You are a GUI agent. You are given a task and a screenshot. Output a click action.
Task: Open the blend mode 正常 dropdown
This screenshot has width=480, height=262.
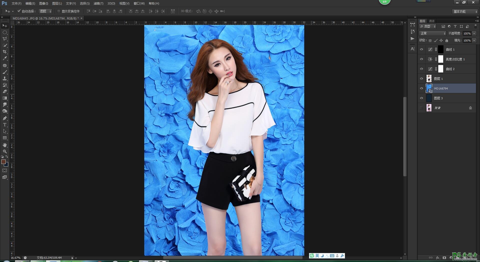click(x=432, y=33)
